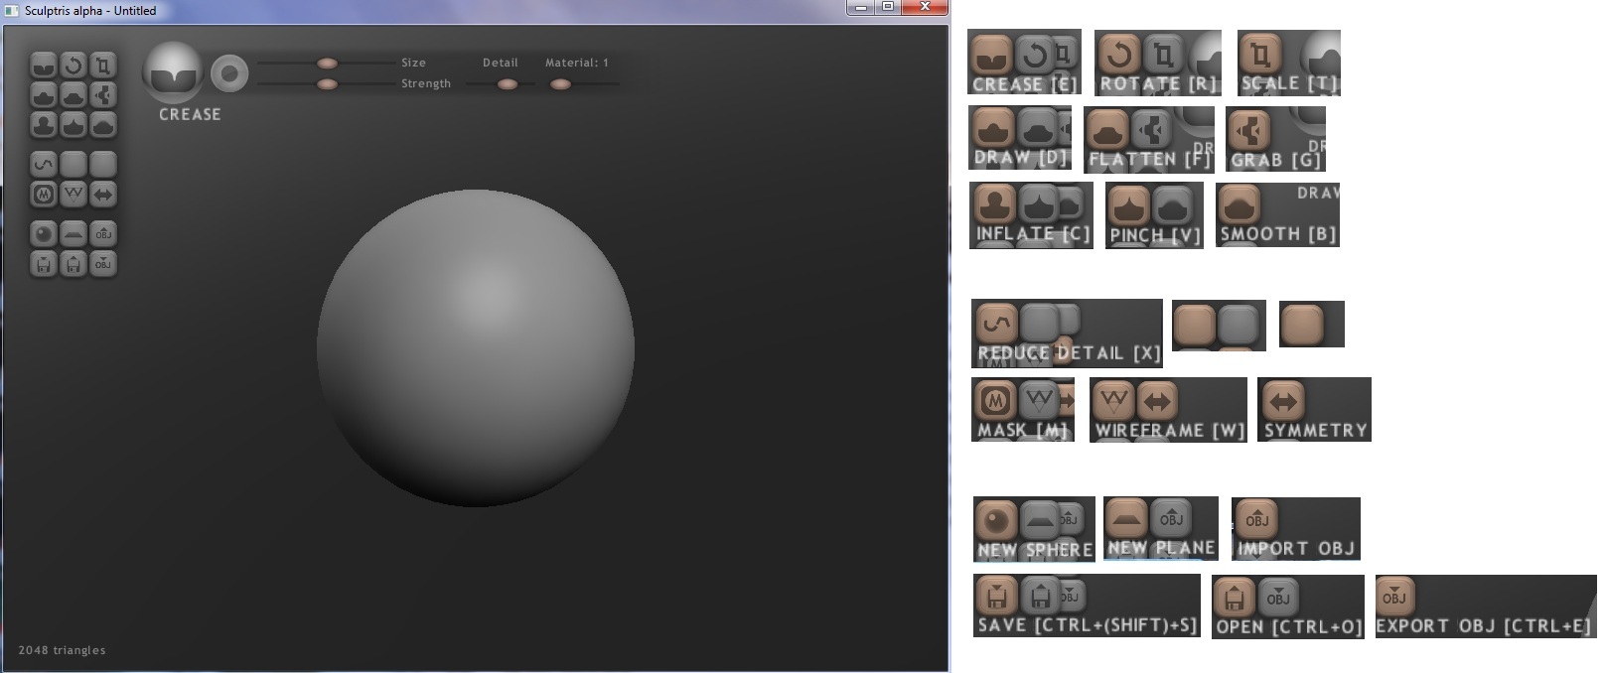Click the 'SMOOTH [B]' label in the reference chart
1605x673 pixels.
[x=1278, y=234]
